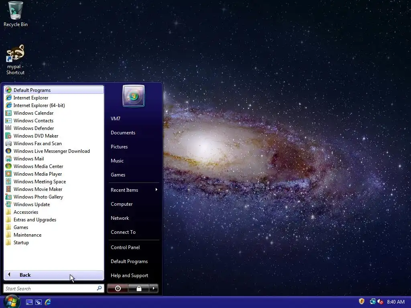Open Pictures from the Start menu

point(134,147)
